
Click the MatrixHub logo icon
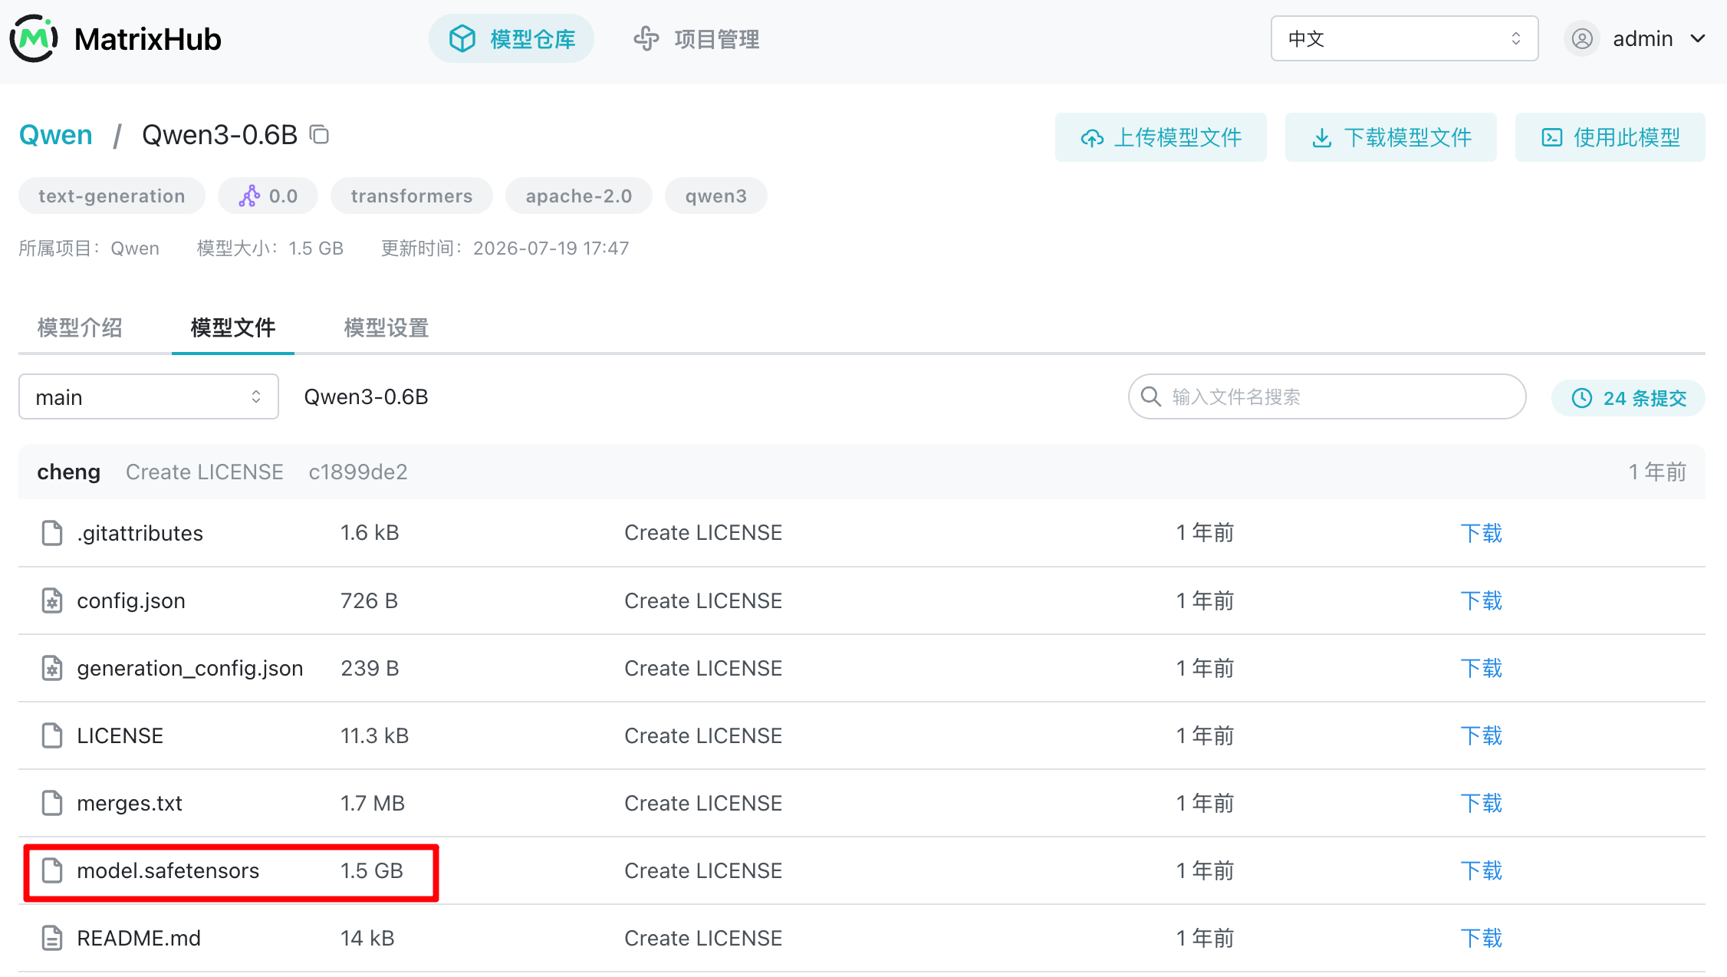[34, 38]
